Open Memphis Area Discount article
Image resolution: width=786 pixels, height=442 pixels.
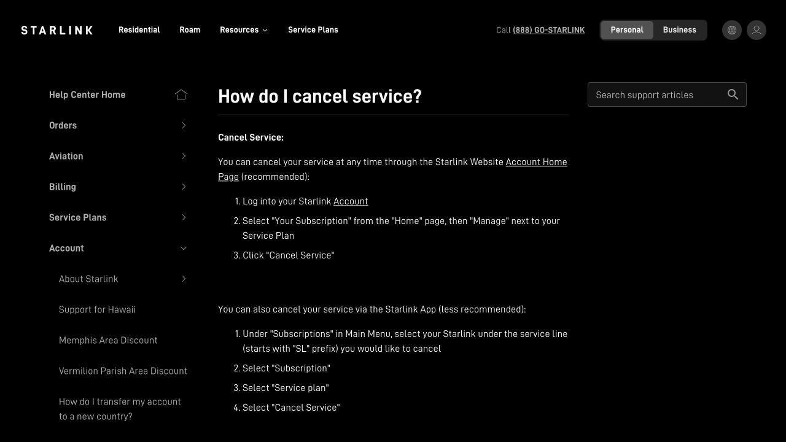(x=108, y=340)
